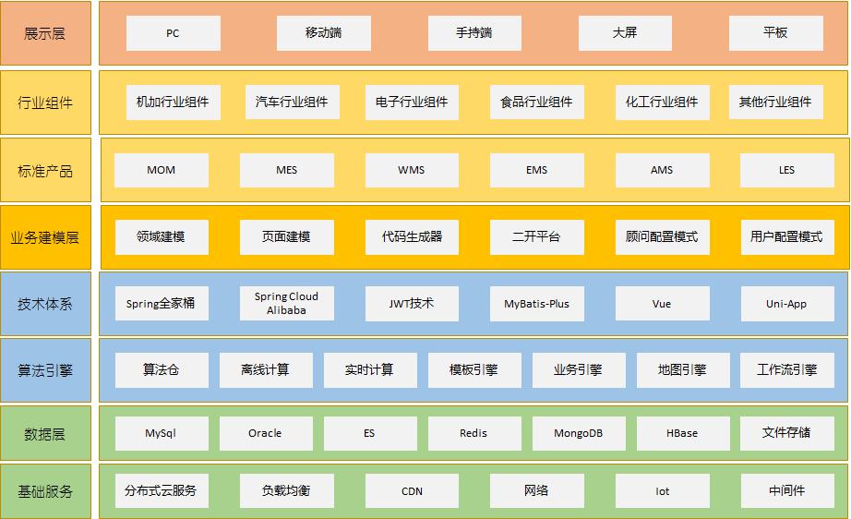Screen dimensions: 851x519
Task: Click the 地图引擎 box
Action: pos(683,370)
